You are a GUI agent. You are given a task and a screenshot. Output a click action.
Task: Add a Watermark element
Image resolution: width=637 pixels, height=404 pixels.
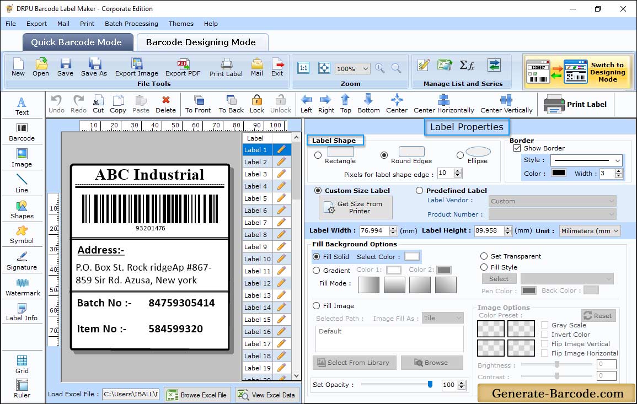tap(23, 287)
